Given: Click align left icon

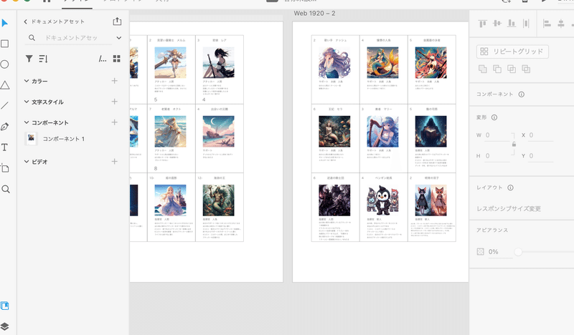Looking at the screenshot, I should tap(547, 24).
